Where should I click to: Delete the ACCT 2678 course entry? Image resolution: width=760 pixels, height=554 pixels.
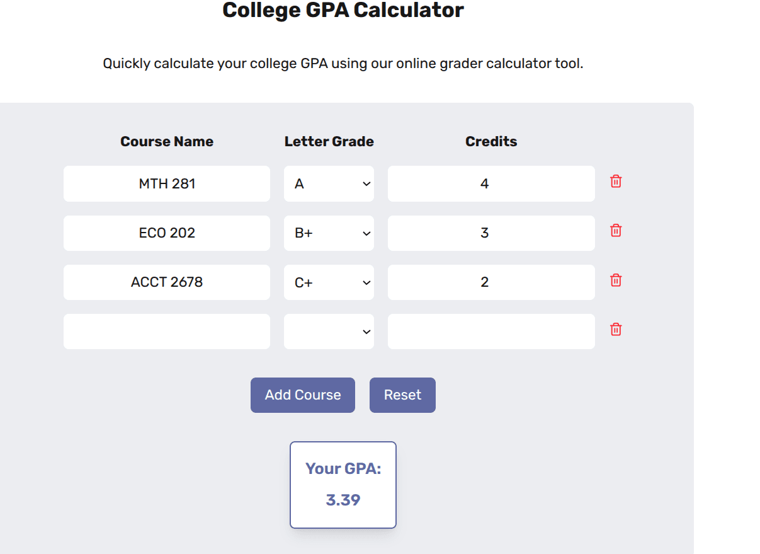615,280
